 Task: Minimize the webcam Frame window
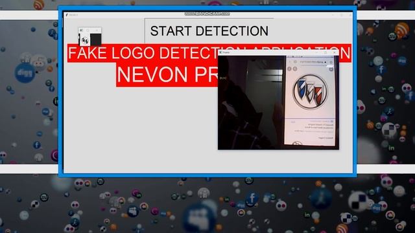click(x=316, y=52)
